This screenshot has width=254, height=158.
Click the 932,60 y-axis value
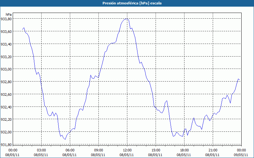pos(6,94)
